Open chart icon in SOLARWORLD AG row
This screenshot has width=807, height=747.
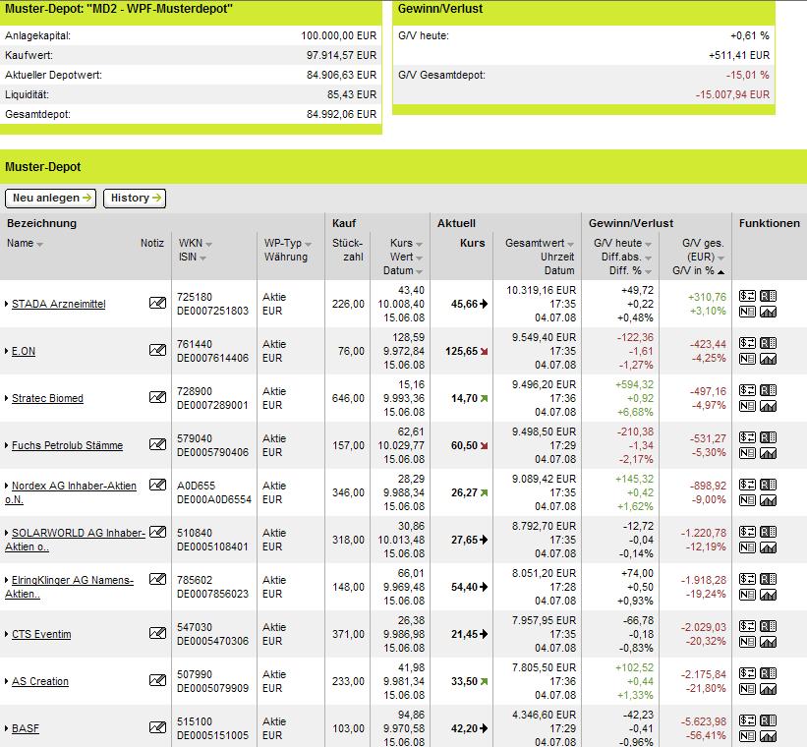coord(768,547)
